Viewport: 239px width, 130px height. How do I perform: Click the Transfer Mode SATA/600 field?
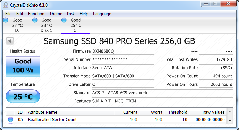(123, 76)
